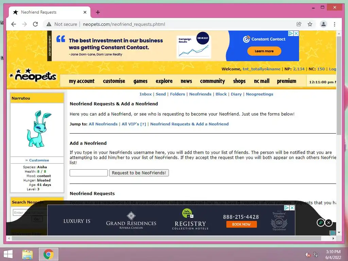This screenshot has width=348, height=261.
Task: Click the Customise link under the pet
Action: tap(39, 160)
